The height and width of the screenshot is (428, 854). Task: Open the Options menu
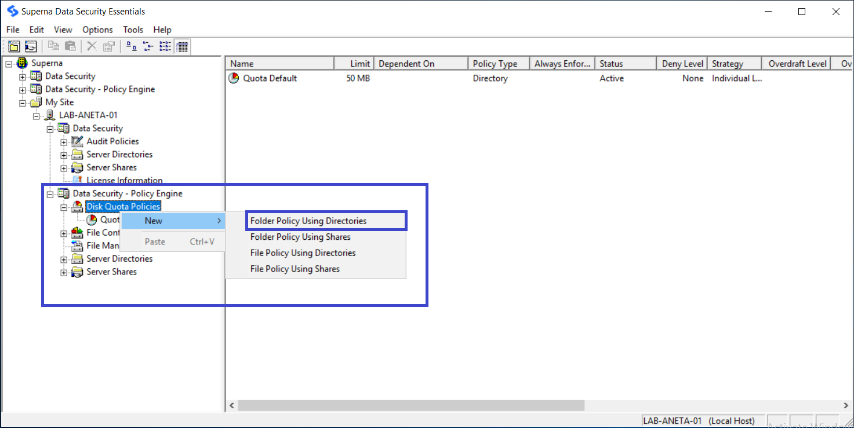97,30
